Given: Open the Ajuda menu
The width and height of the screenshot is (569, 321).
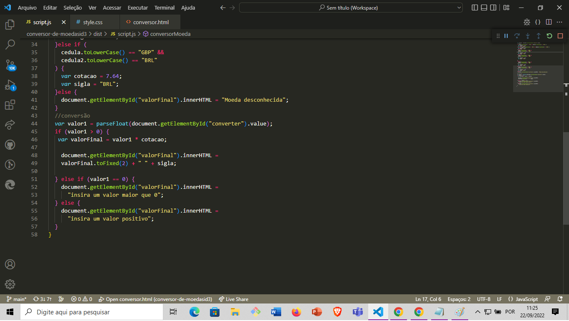Looking at the screenshot, I should pos(188,8).
